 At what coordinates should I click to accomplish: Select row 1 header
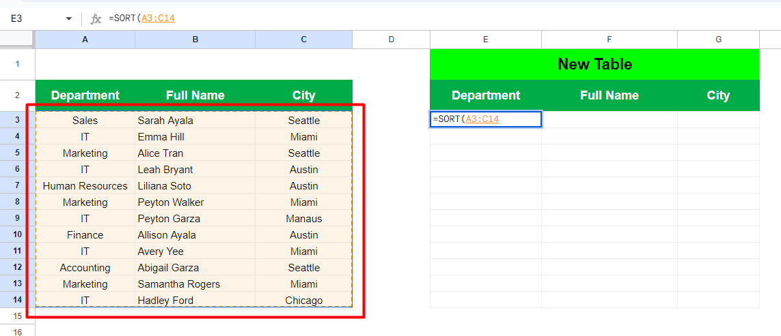(x=18, y=64)
